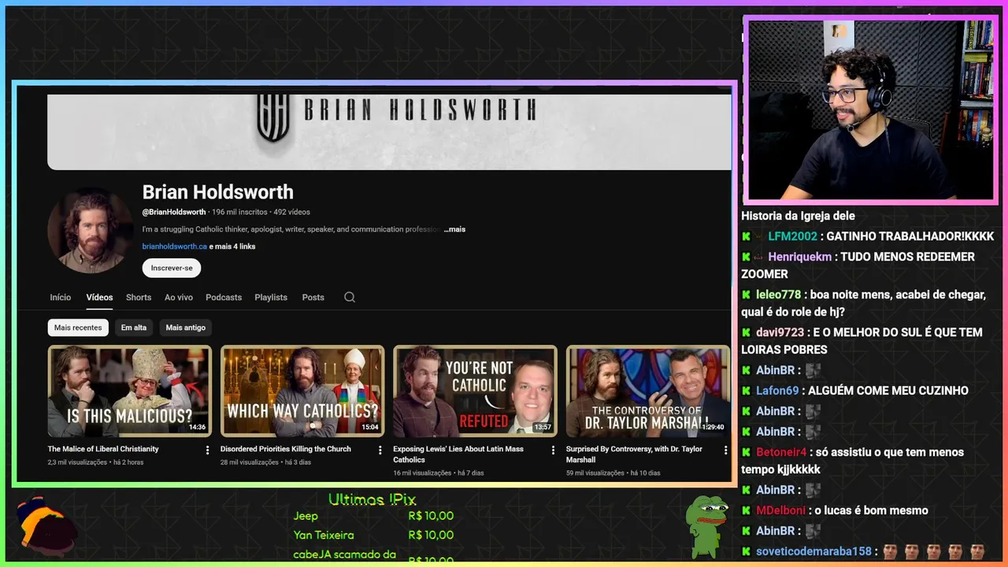Click the 'Ultimos !Pix' donations heading

coord(372,499)
